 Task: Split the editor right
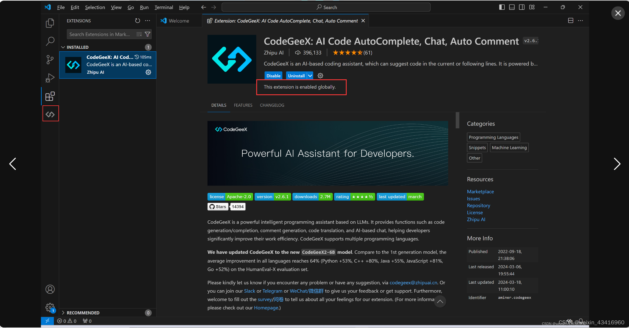(x=571, y=21)
